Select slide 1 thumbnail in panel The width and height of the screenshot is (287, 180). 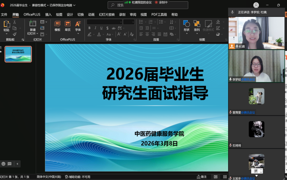coord(18,54)
